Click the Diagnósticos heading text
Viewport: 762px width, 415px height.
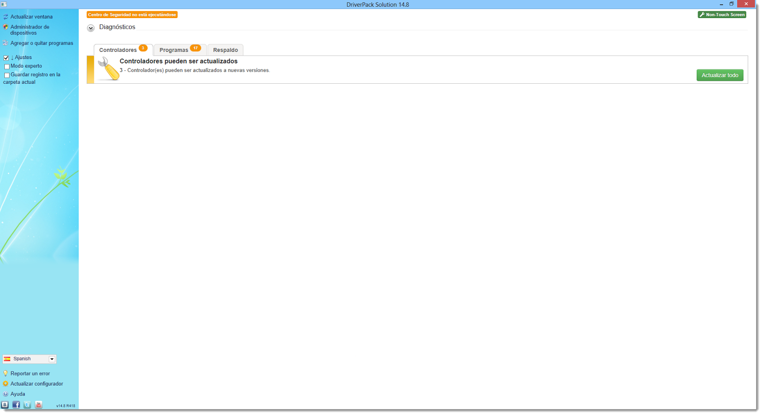point(117,27)
